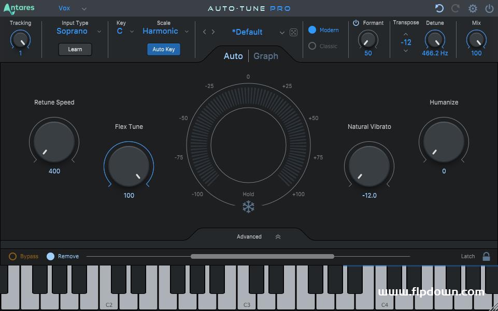Click the Antares logo
The image size is (498, 311).
pyautogui.click(x=19, y=8)
